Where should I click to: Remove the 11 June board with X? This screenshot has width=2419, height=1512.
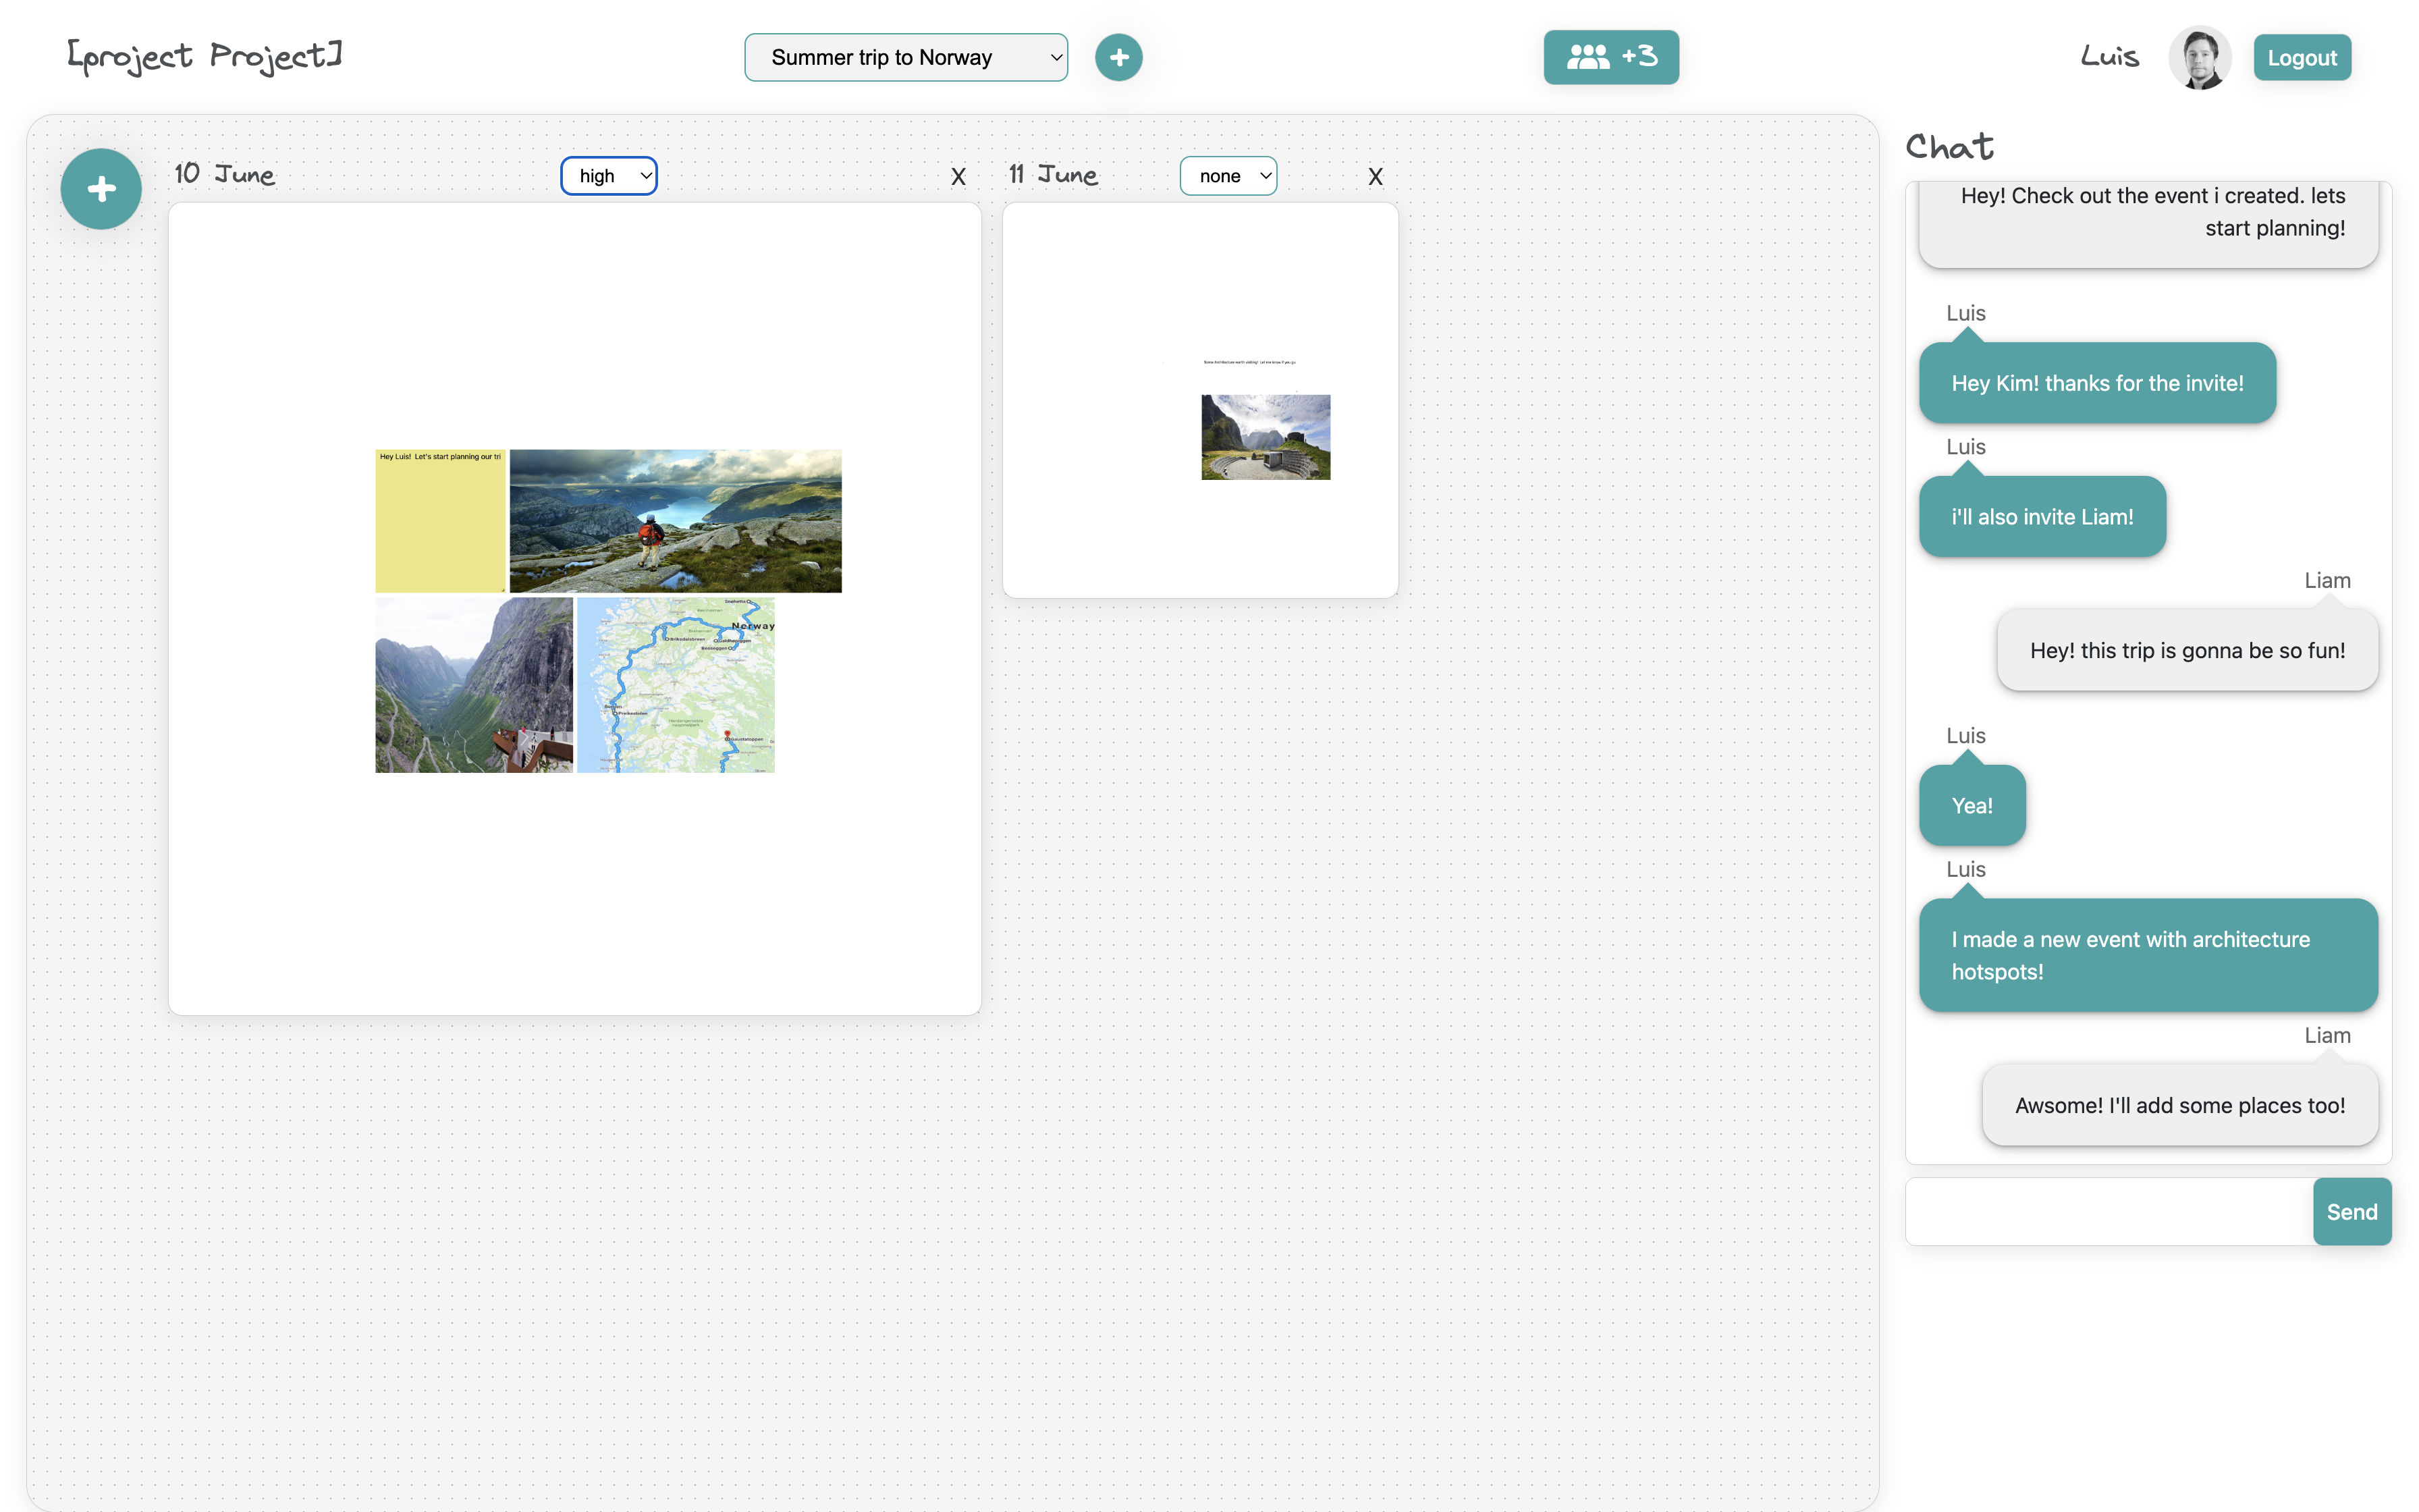point(1374,177)
